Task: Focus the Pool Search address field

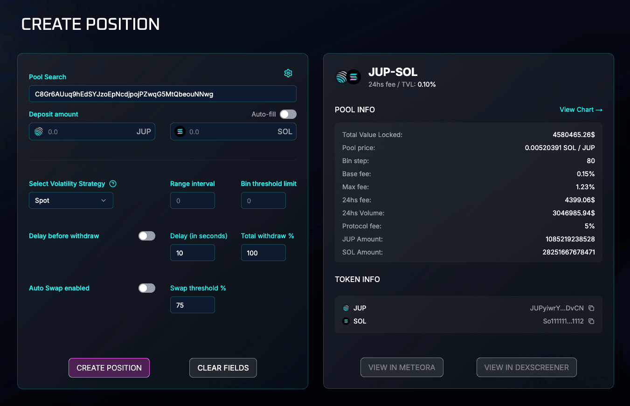Action: (163, 94)
